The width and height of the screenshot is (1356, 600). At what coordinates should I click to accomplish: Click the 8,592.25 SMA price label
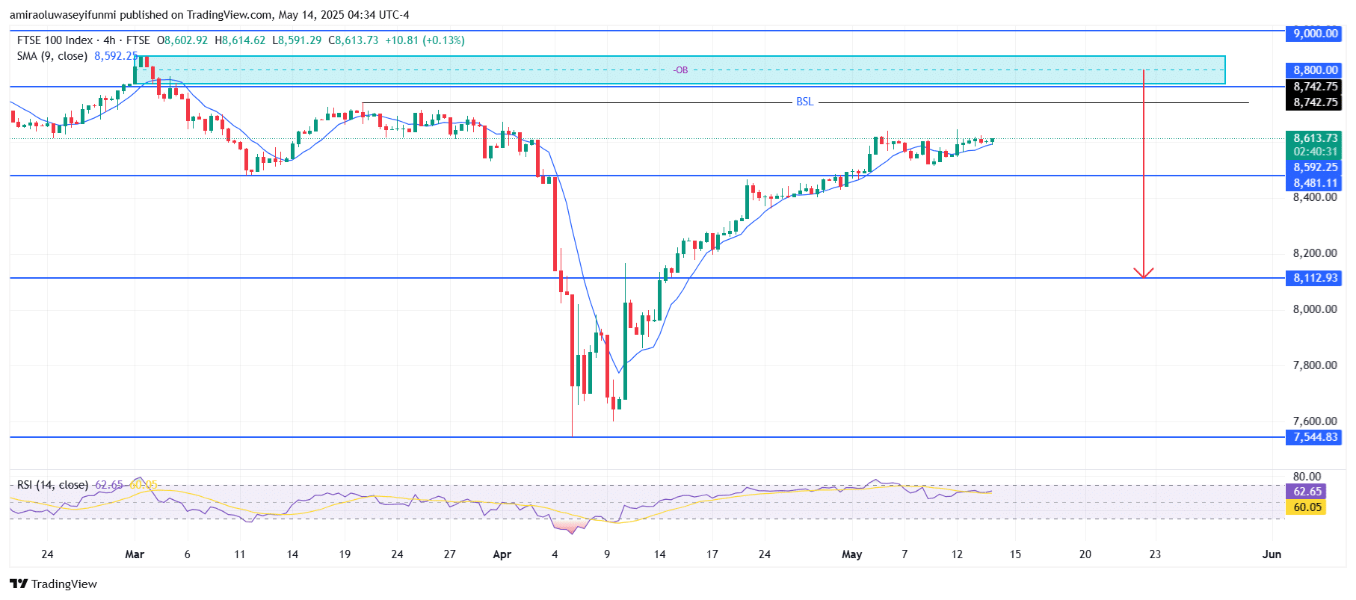(x=1315, y=167)
